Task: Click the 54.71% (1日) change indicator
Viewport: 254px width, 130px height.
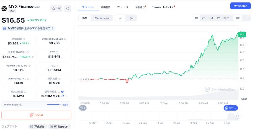Action: pyautogui.click(x=36, y=20)
